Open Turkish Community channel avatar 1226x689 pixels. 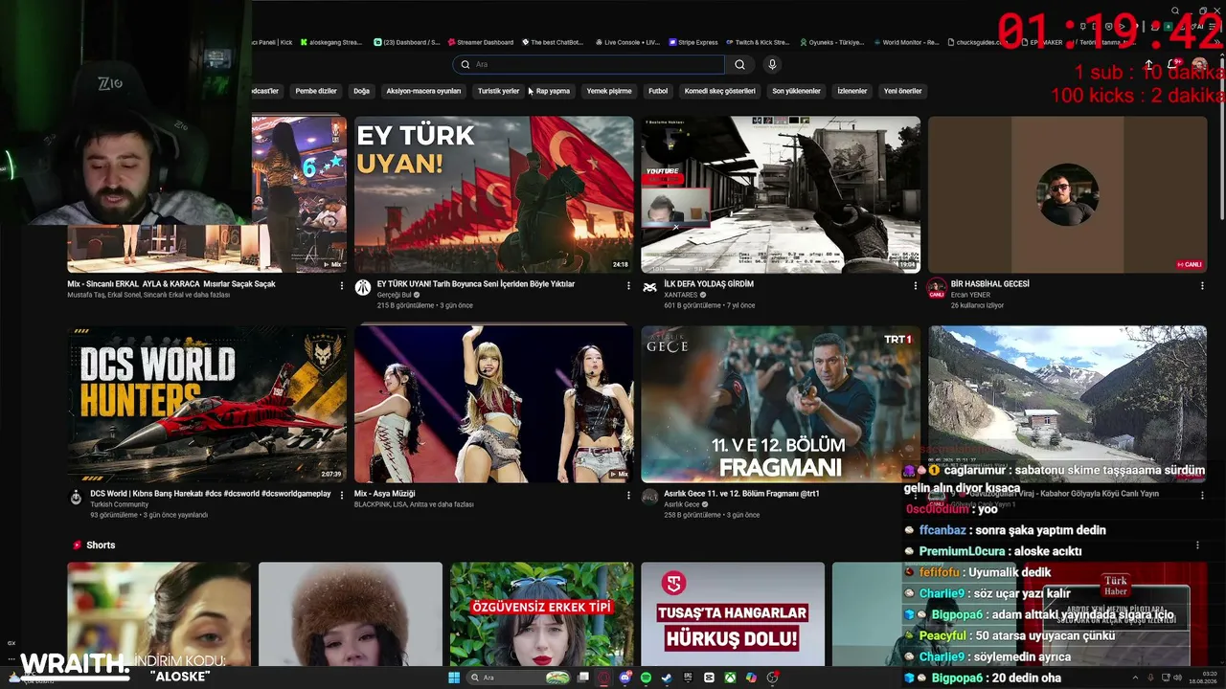[76, 498]
